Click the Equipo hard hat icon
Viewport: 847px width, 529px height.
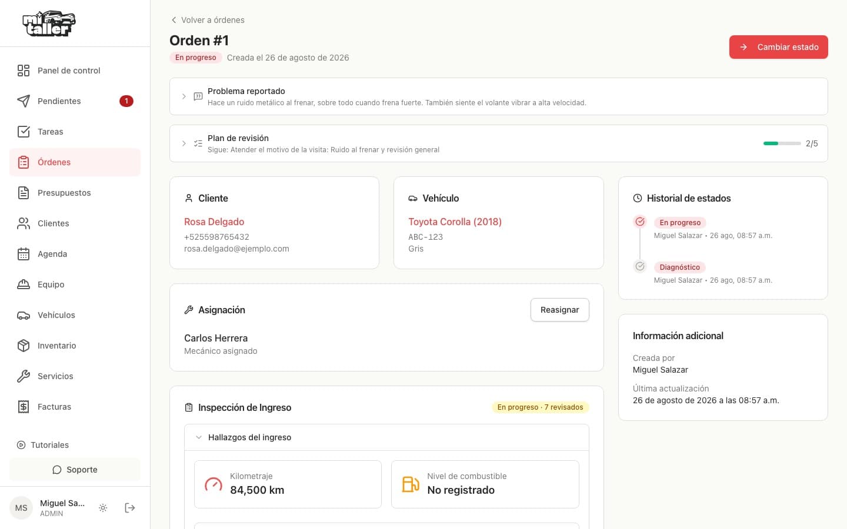pos(24,284)
